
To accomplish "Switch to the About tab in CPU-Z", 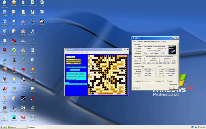I will click(x=164, y=42).
